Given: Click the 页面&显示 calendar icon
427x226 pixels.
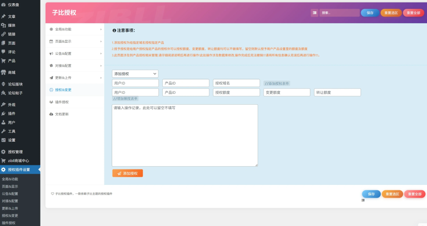Looking at the screenshot, I should coord(51,41).
